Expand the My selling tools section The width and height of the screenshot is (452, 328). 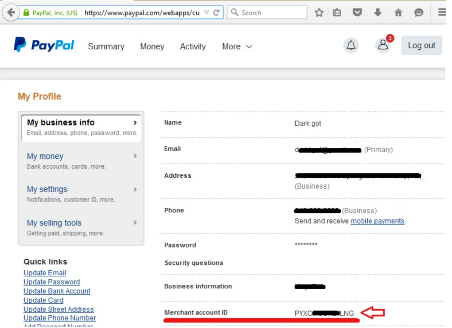click(81, 228)
